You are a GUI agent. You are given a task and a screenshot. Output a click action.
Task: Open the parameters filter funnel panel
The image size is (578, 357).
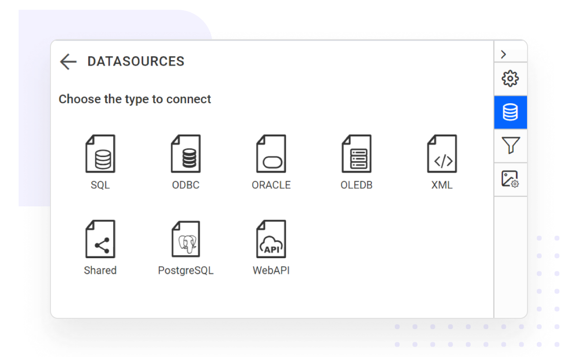[x=510, y=145]
